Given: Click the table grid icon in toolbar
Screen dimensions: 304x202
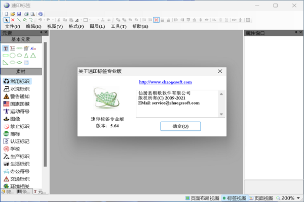Looking at the screenshot, I should [x=248, y=20].
